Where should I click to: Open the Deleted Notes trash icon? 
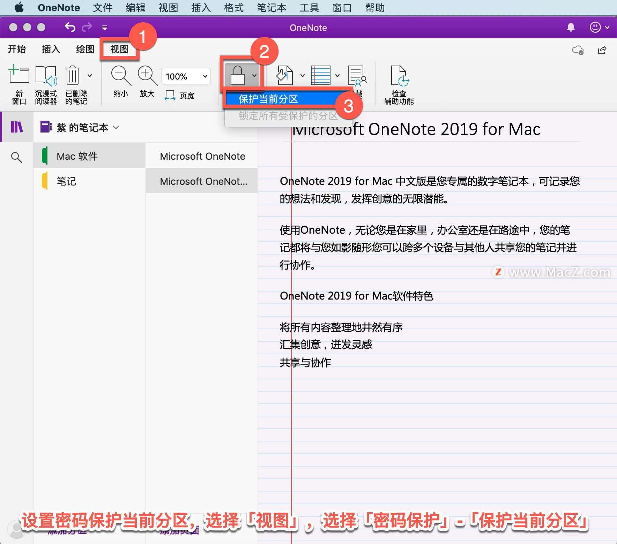point(73,75)
